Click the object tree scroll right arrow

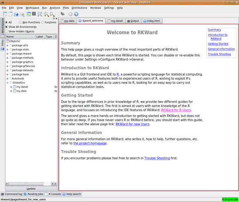coord(55,184)
